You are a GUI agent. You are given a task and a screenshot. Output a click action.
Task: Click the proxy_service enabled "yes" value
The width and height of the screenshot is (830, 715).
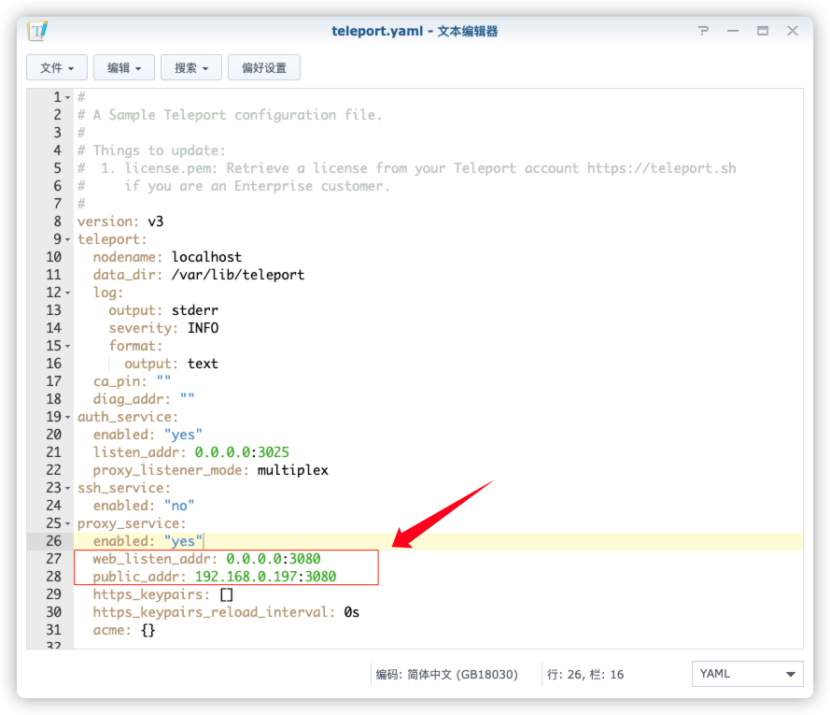(183, 541)
